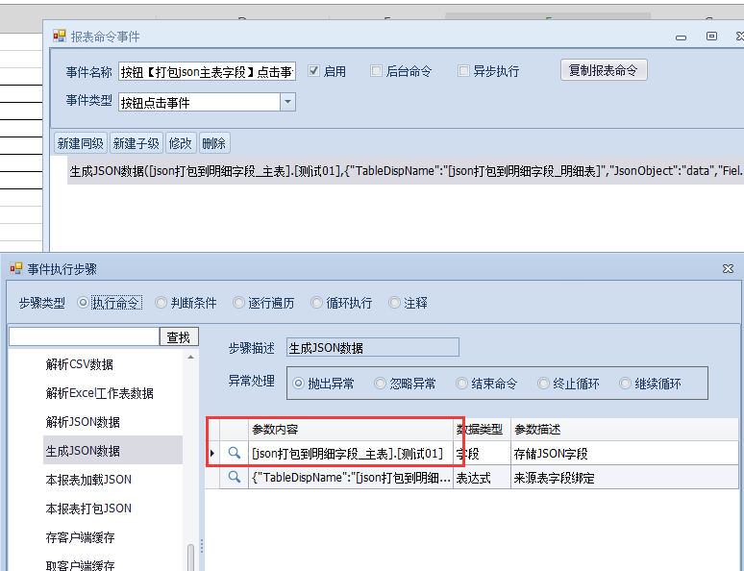Open the 事件类型 dropdown arrow
Image resolution: width=744 pixels, height=571 pixels.
pos(287,102)
